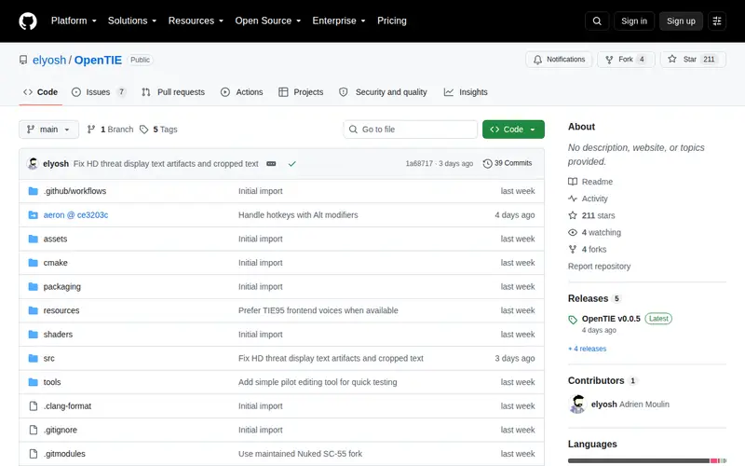Click the submodule folder icon for aeron

[x=34, y=215]
